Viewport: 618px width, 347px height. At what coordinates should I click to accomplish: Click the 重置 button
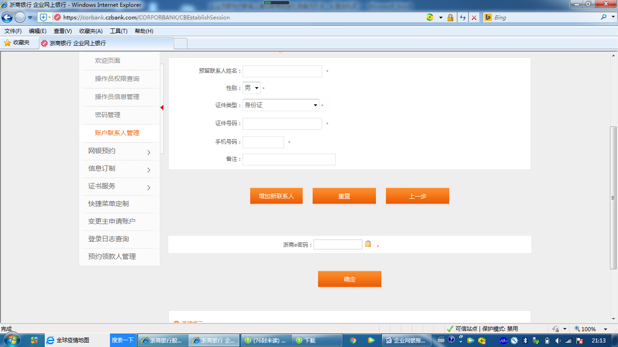[344, 196]
